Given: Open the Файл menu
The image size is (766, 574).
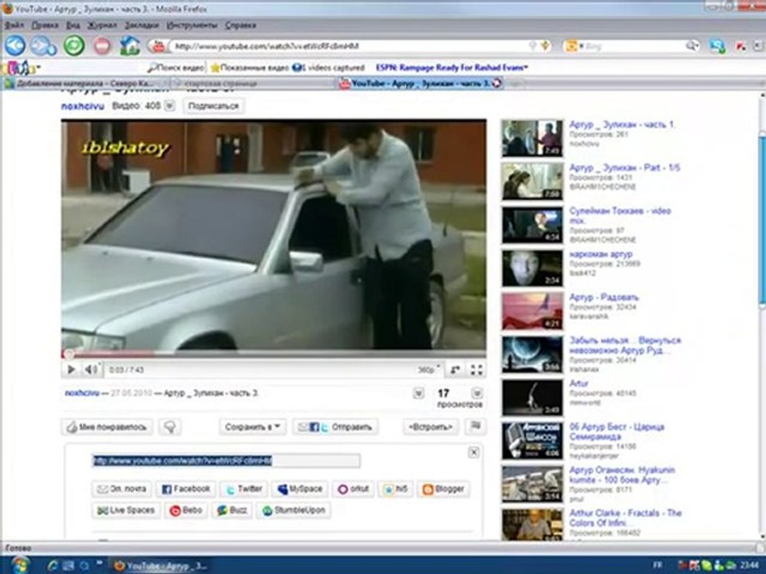Looking at the screenshot, I should [x=14, y=26].
